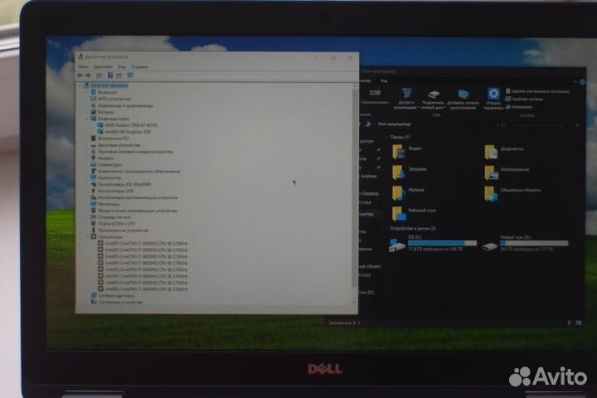The height and width of the screenshot is (398, 597).
Task: Click Добавить сетевое расположение ribbon button
Action: (x=463, y=99)
